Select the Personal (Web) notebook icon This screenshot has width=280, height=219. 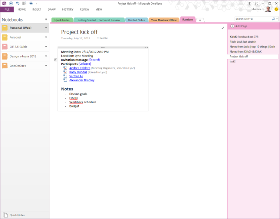pyautogui.click(x=5, y=28)
